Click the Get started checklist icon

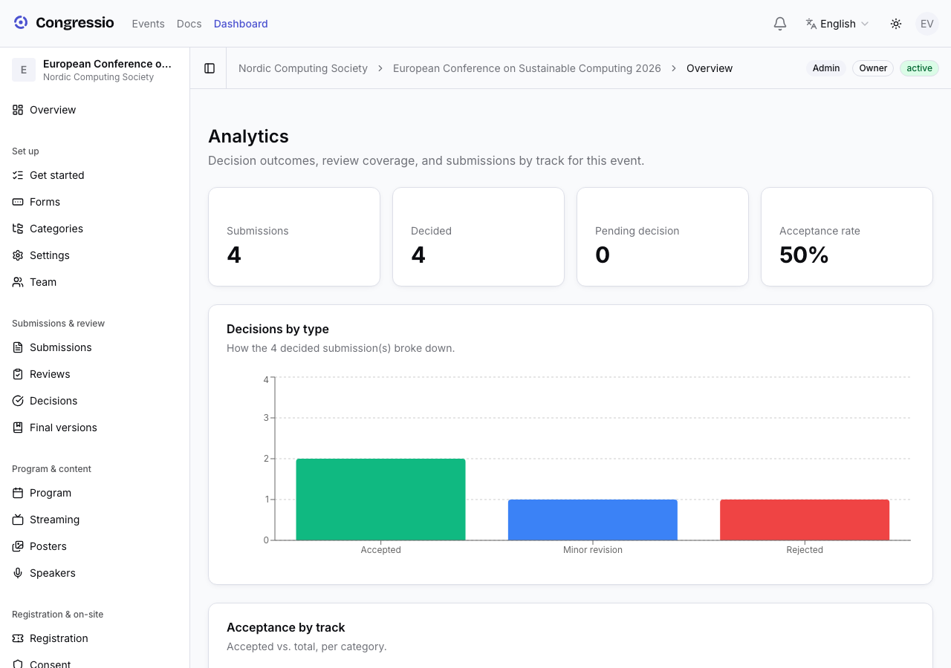click(x=18, y=175)
